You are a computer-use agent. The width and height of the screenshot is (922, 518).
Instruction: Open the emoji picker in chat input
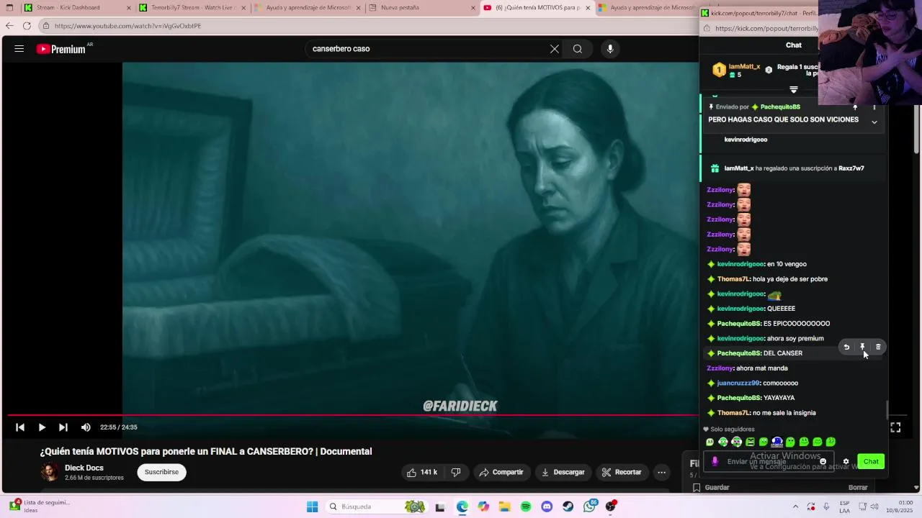coord(823,462)
